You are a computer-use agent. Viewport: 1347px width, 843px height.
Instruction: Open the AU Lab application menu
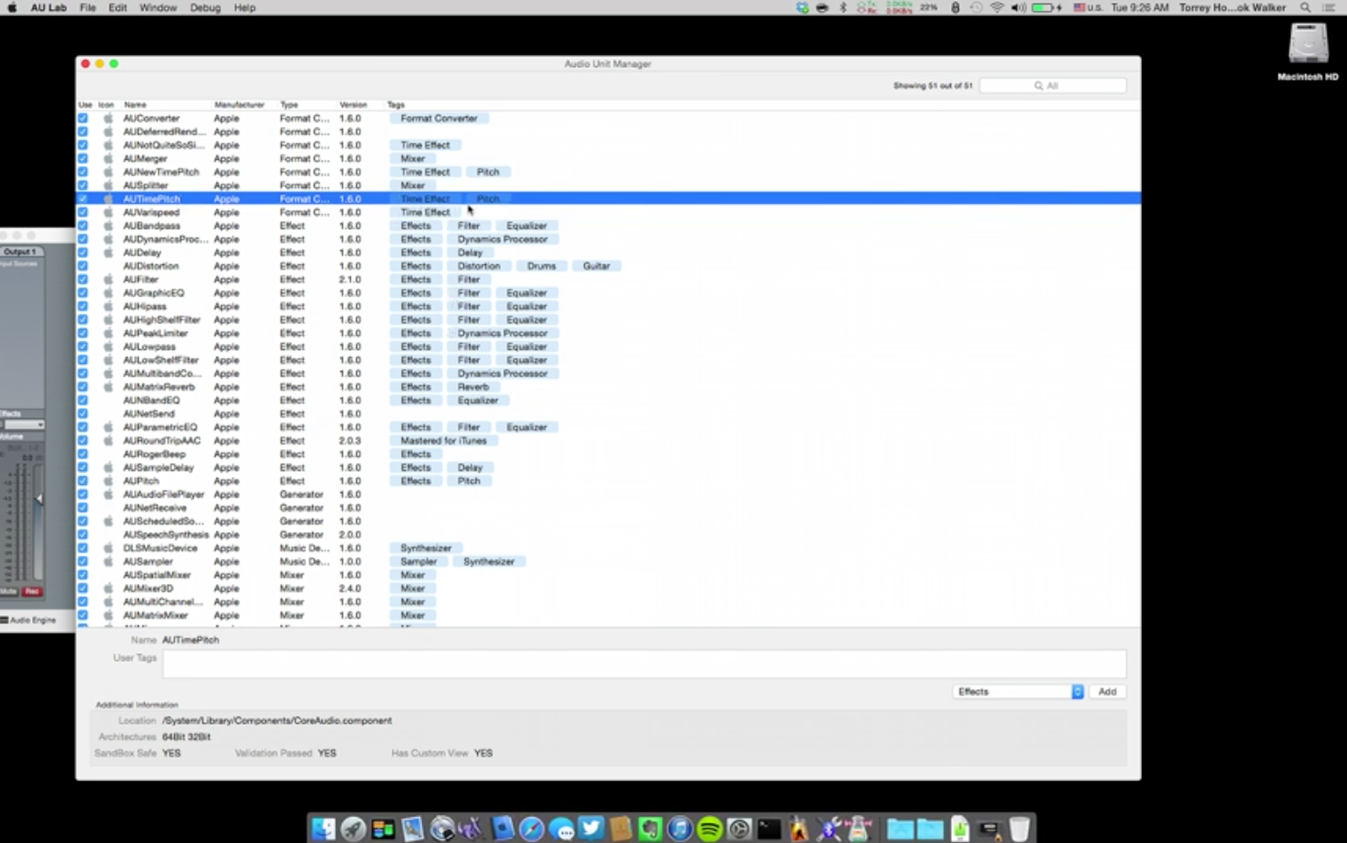[x=49, y=8]
